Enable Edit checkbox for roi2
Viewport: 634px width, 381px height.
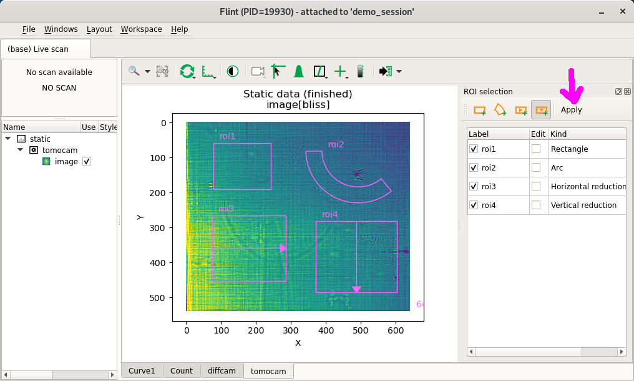(536, 167)
